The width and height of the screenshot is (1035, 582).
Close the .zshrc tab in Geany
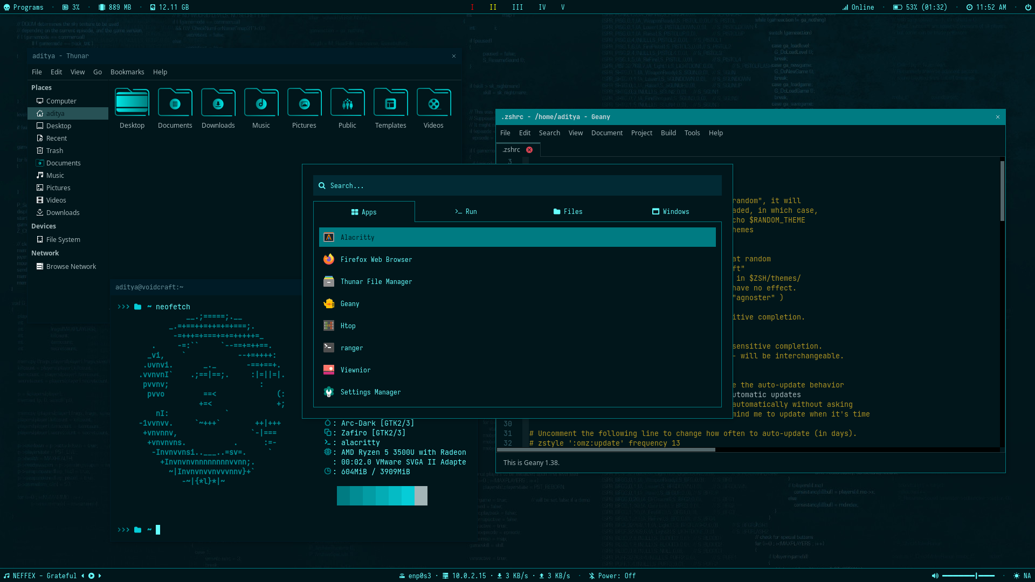[x=529, y=150]
